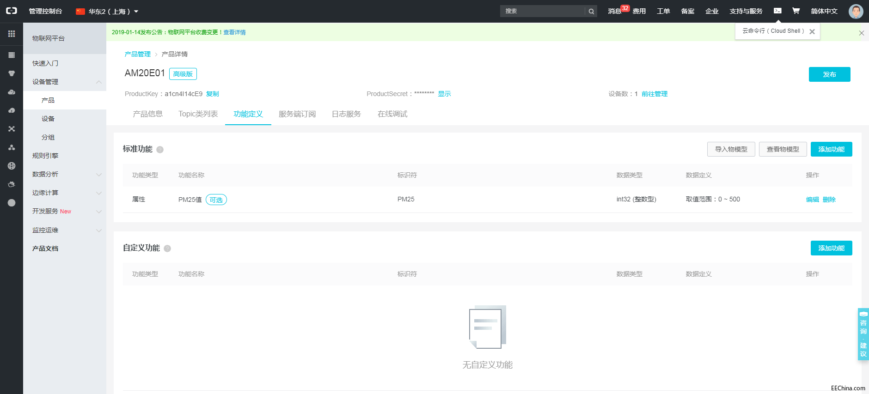
Task: Open the shopping cart icon
Action: (796, 11)
